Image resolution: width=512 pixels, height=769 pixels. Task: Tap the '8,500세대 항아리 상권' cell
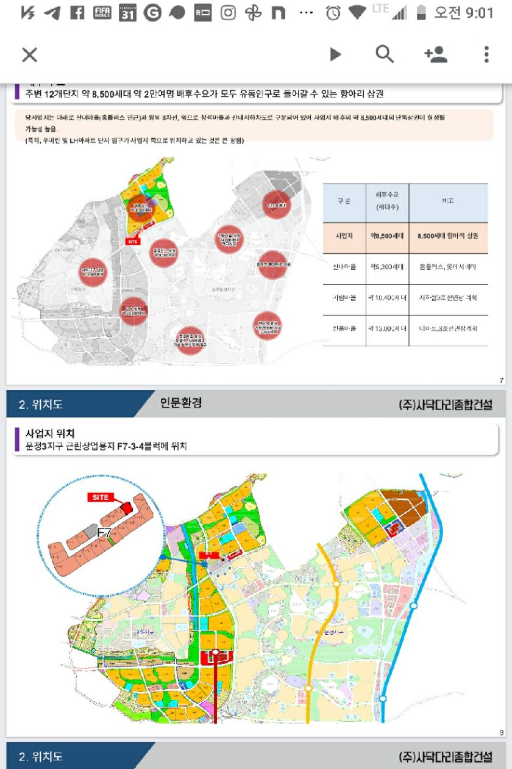pyautogui.click(x=449, y=239)
